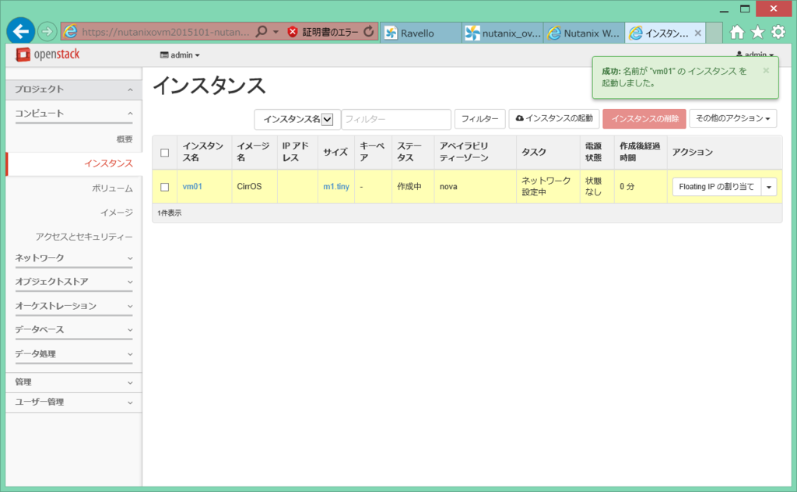Image resolution: width=797 pixels, height=492 pixels.
Task: Open 概要 in the sidebar
Action: click(x=124, y=139)
